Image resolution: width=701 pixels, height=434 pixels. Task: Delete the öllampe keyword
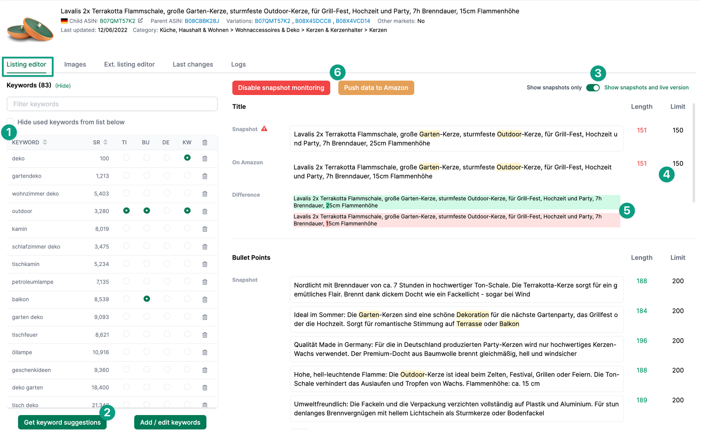click(x=205, y=352)
